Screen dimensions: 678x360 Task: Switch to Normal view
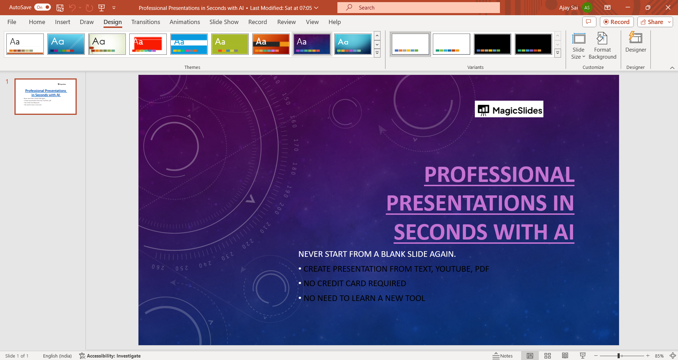point(530,356)
